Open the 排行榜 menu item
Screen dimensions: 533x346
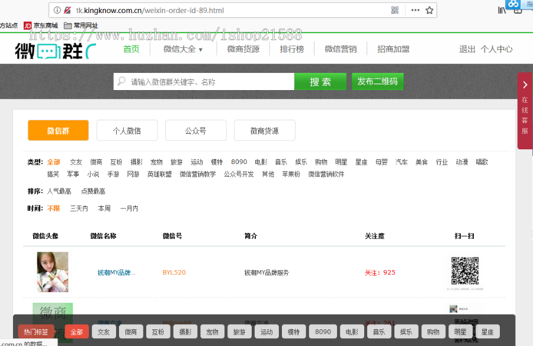pos(291,49)
